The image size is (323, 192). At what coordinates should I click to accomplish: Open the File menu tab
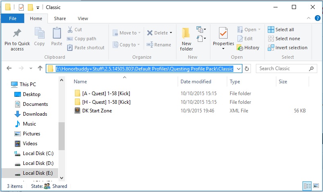coord(13,18)
